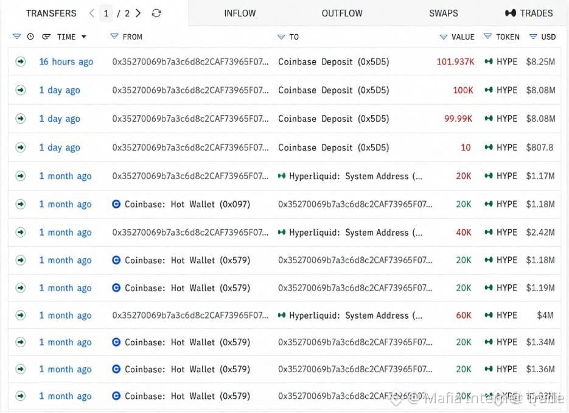Viewport: 569px width, 413px height.
Task: Click the $1.19M USD amount
Action: coord(540,288)
